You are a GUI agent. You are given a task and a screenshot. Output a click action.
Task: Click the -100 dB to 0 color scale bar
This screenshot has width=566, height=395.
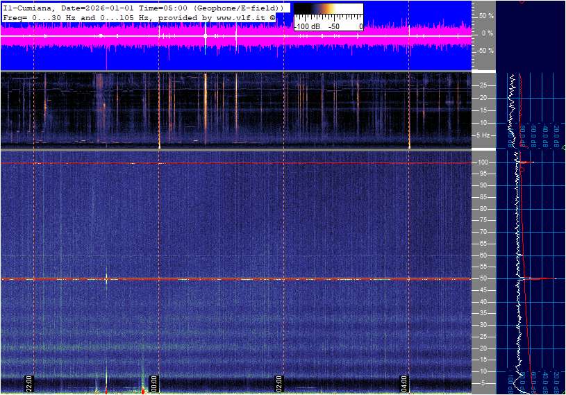(x=328, y=12)
